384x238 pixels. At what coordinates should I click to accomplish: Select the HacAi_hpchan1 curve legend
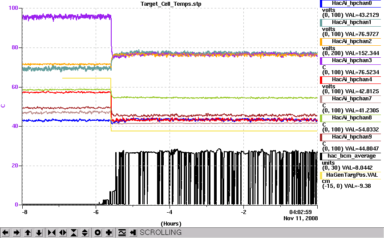[x=352, y=22]
